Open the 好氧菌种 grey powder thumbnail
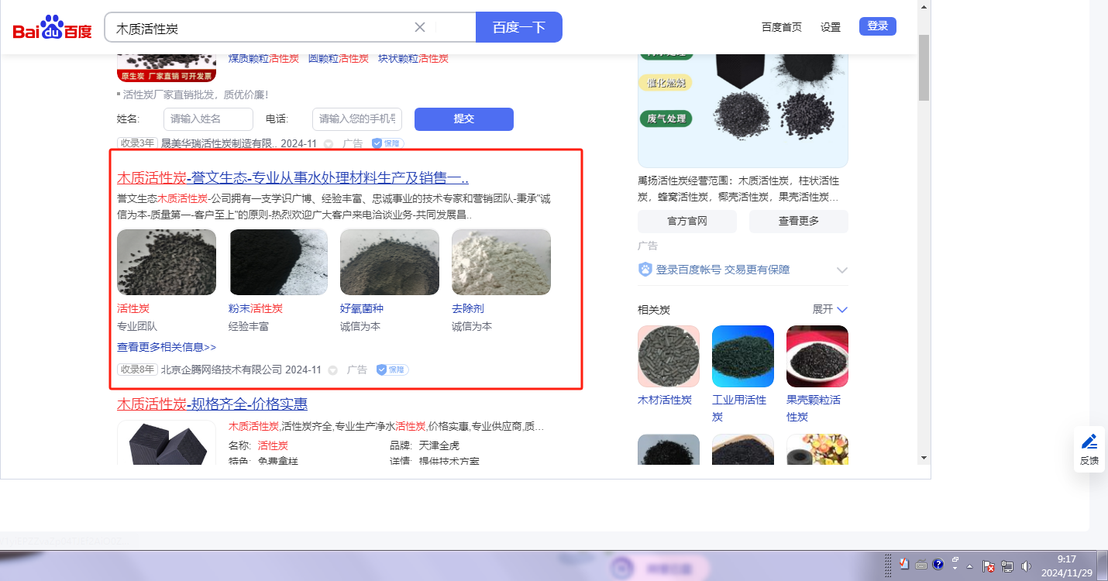Screen dimensions: 1108x581 point(390,262)
